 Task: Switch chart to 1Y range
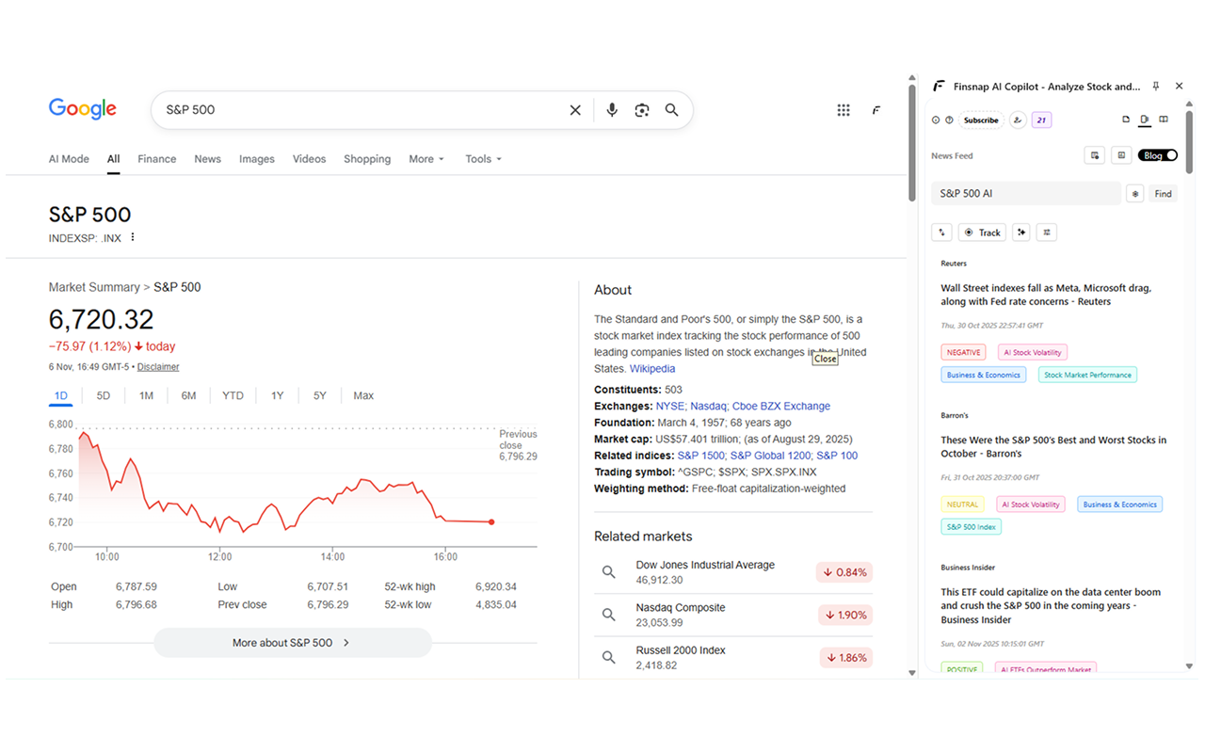[x=277, y=395]
